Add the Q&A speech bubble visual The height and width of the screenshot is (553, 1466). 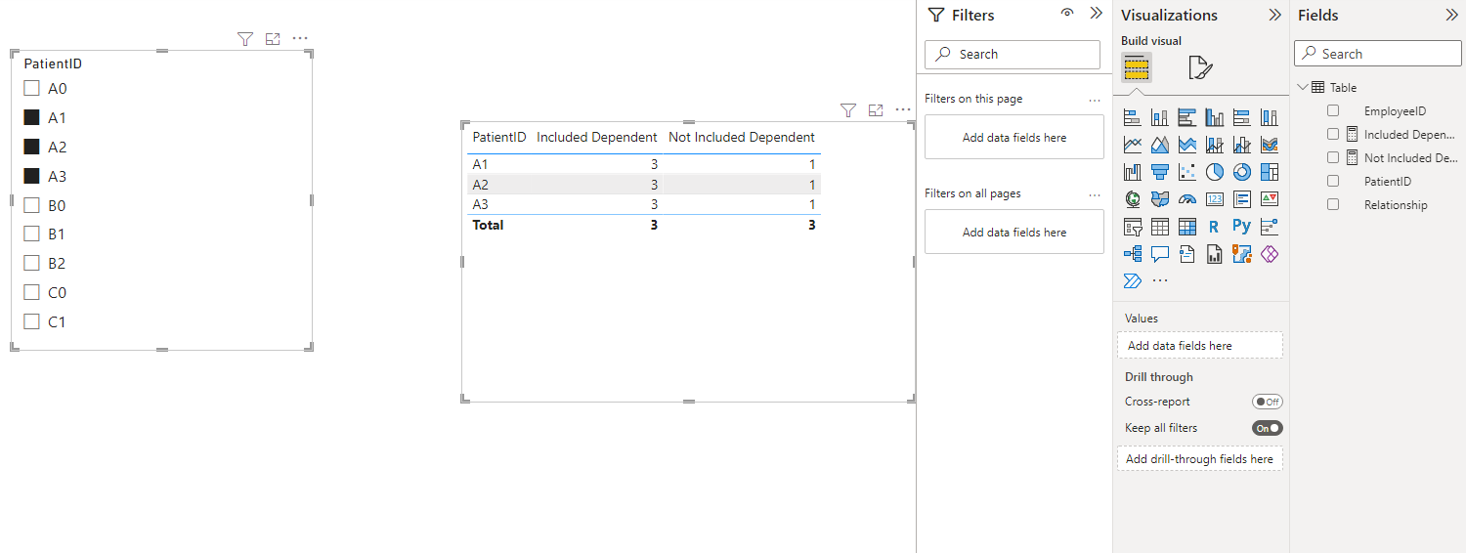coord(1160,254)
